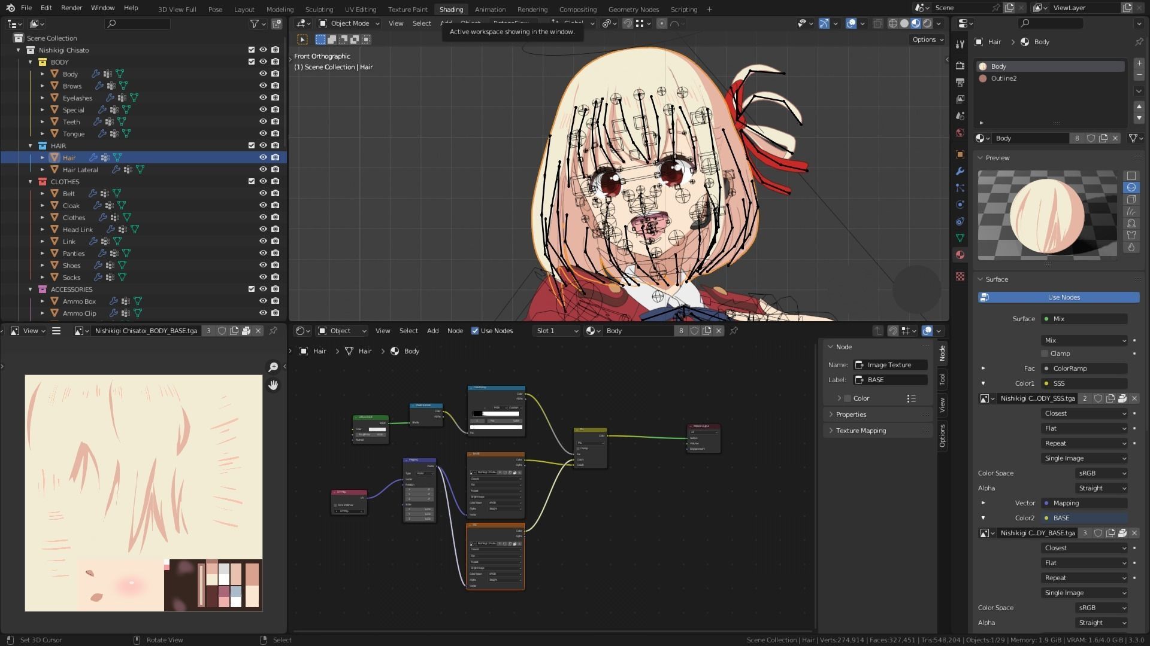The width and height of the screenshot is (1150, 646).
Task: Switch viewport to wireframe shading
Action: coord(892,23)
